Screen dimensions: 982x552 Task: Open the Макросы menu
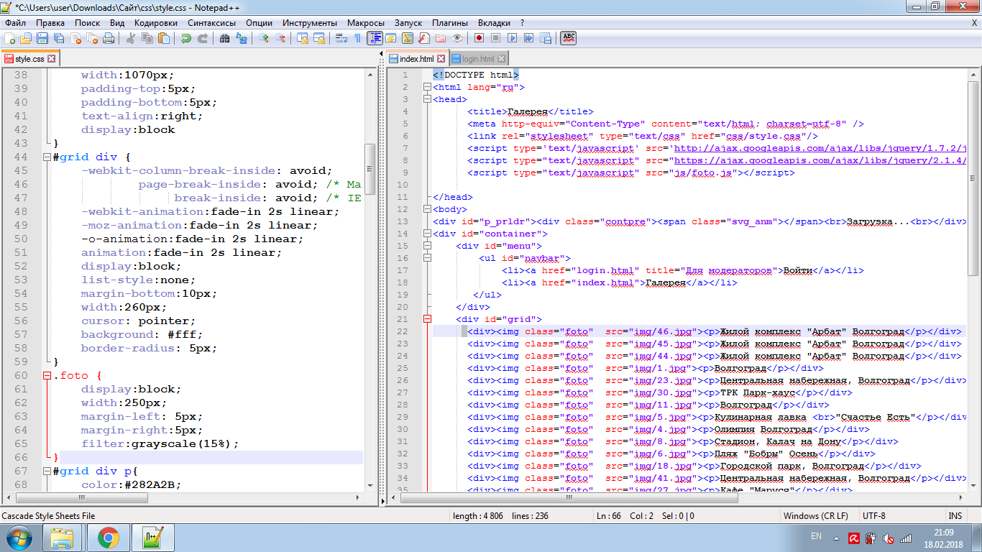365,23
